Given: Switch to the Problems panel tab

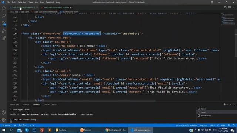Looking at the screenshot, I should (15, 105).
